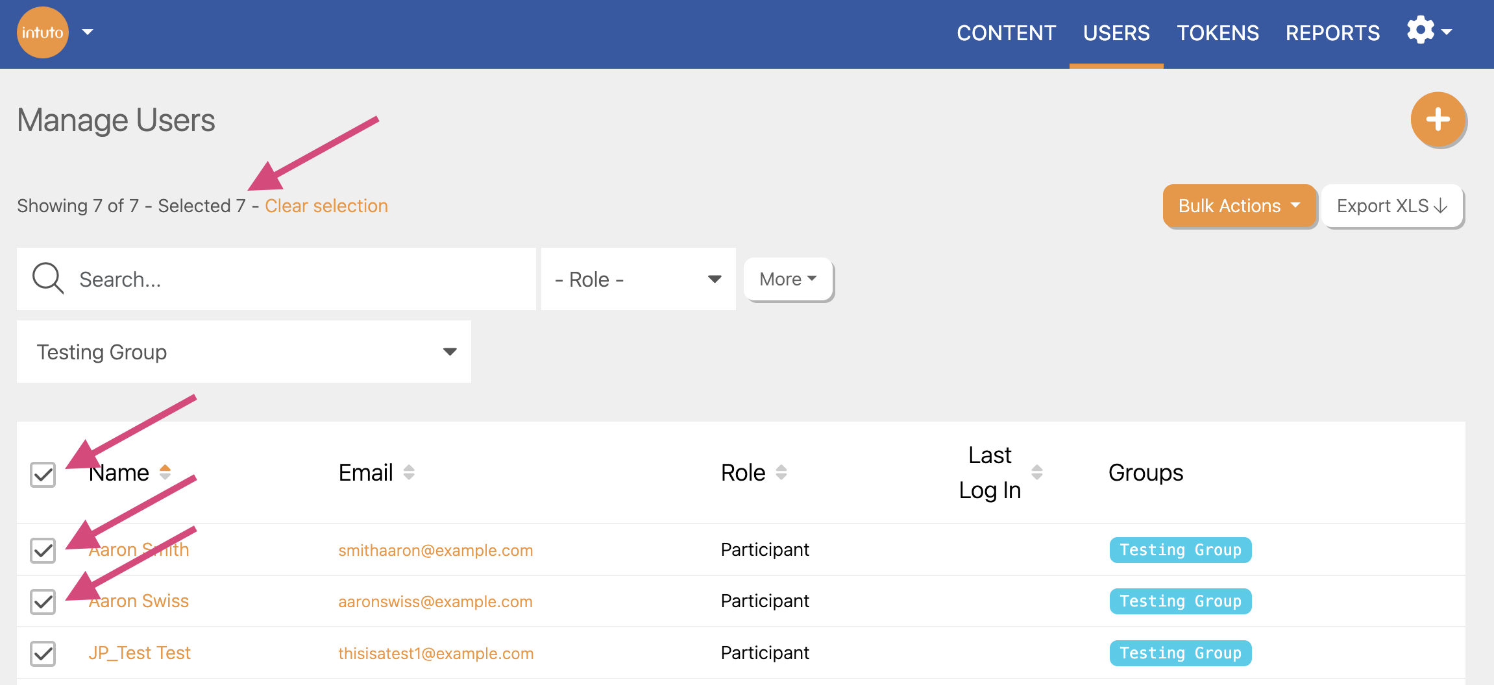This screenshot has height=685, width=1494.
Task: Sort users by Name column arrows
Action: [165, 472]
